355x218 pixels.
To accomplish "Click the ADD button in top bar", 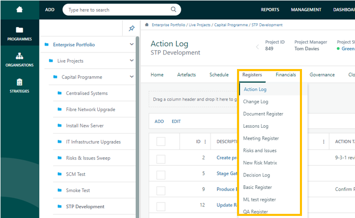I will tap(49, 10).
